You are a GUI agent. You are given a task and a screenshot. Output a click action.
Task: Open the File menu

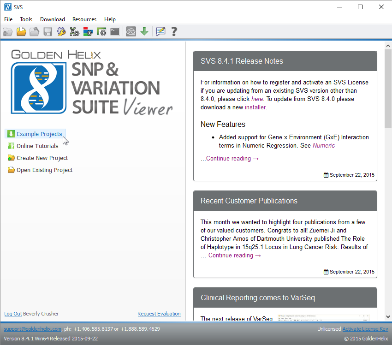click(x=8, y=19)
